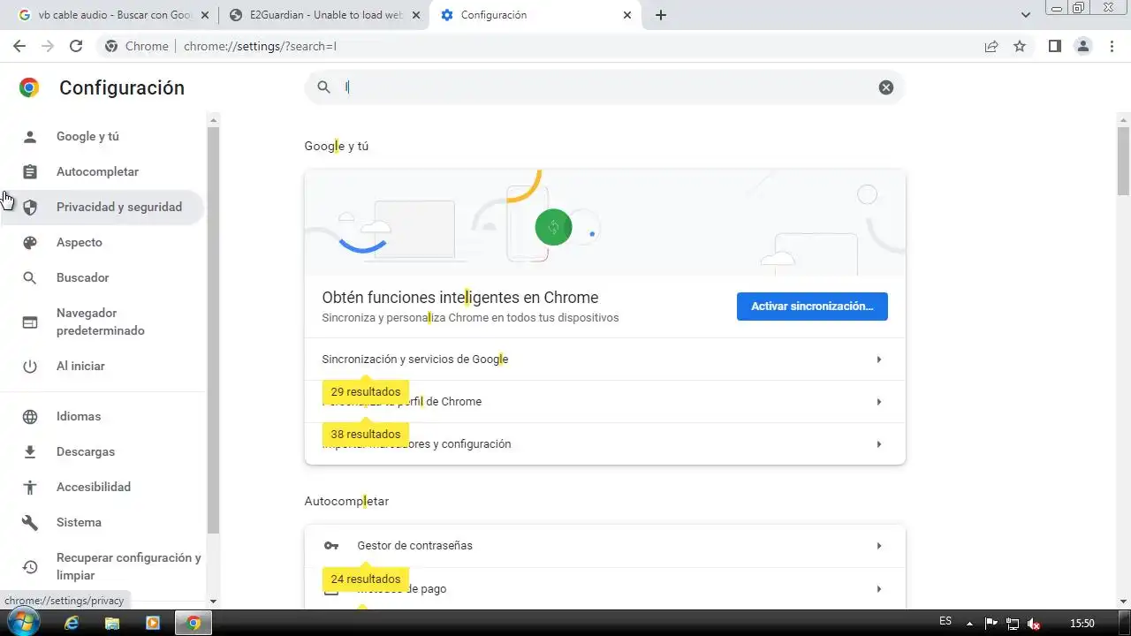Open Google y tú settings section
1131x636 pixels.
[x=87, y=136]
